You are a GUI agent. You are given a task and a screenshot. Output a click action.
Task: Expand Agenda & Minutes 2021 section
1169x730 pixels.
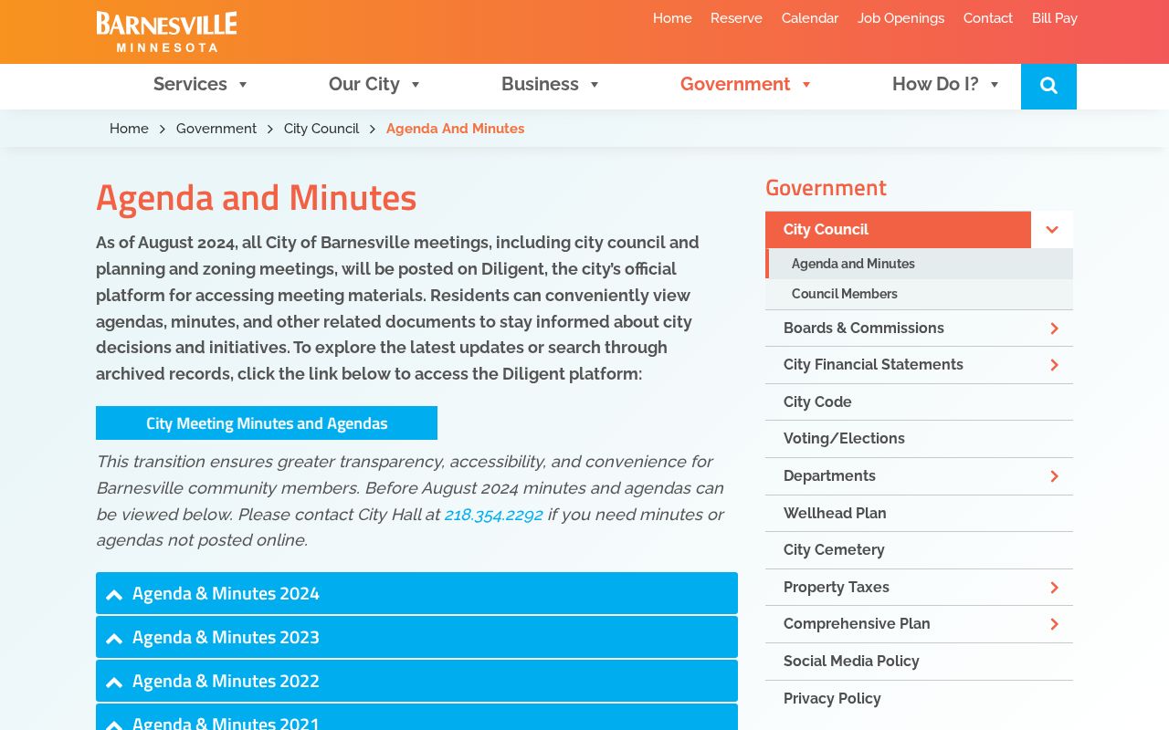coord(416,717)
